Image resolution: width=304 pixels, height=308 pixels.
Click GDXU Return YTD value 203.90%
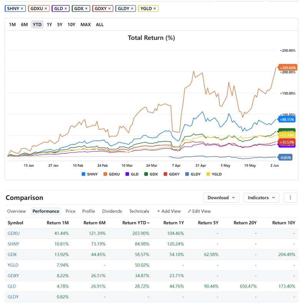pyautogui.click(x=141, y=233)
